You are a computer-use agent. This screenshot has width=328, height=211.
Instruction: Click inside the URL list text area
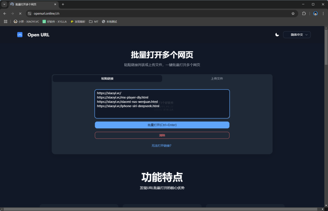[162, 104]
